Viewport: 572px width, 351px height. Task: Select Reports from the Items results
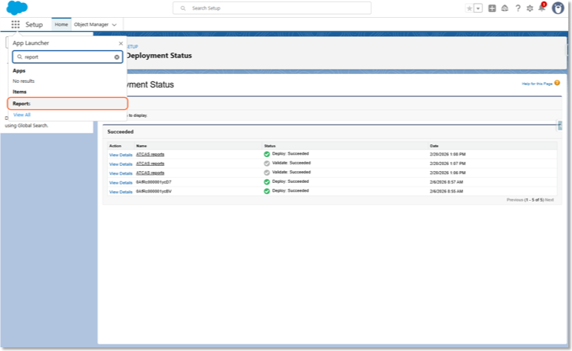tap(67, 104)
